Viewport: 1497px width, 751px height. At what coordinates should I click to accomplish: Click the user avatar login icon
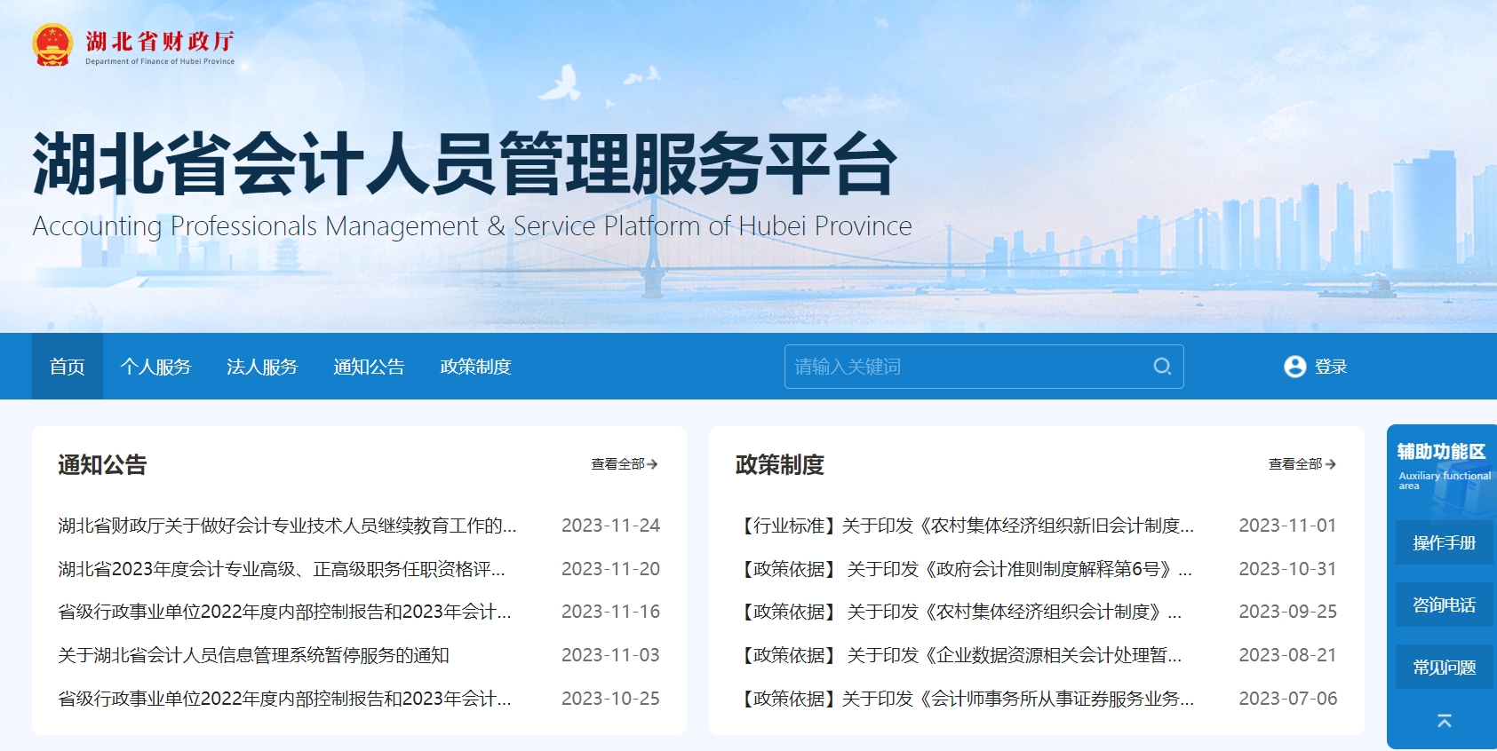(x=1294, y=367)
